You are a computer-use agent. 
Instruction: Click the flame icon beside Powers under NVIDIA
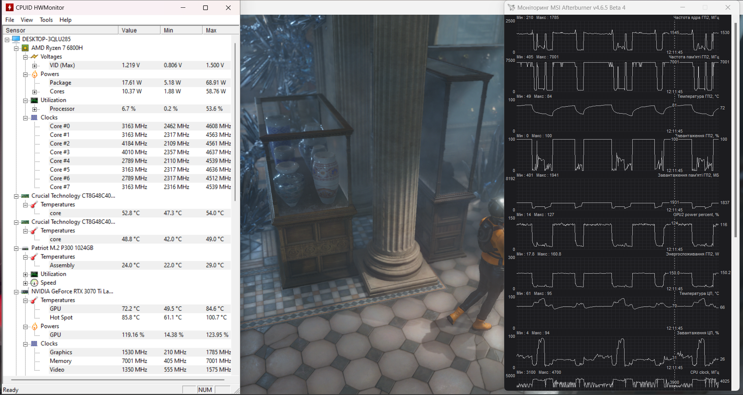[34, 326]
